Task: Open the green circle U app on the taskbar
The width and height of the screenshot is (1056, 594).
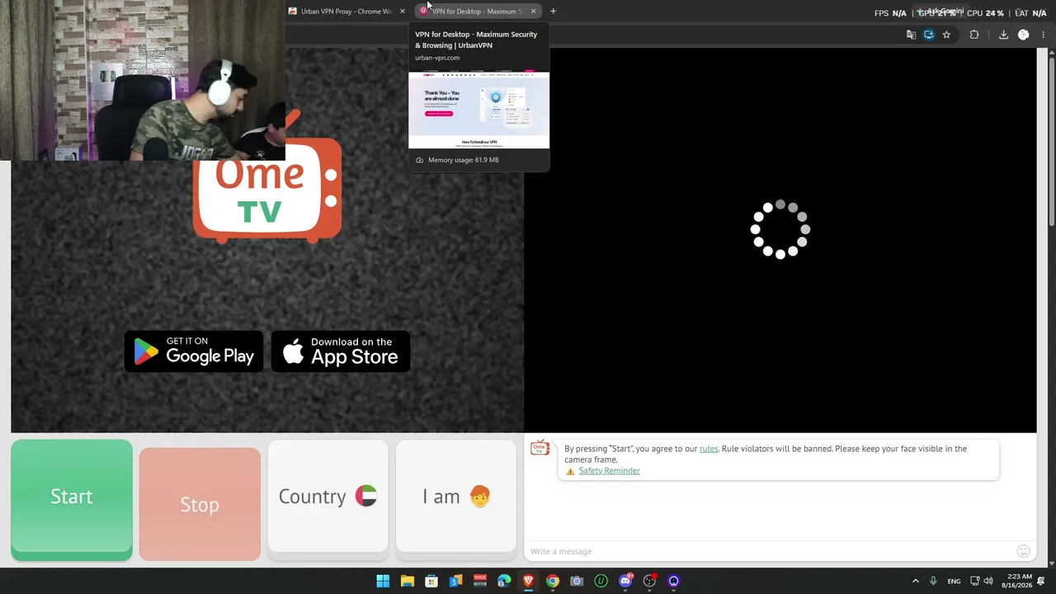Action: point(601,581)
